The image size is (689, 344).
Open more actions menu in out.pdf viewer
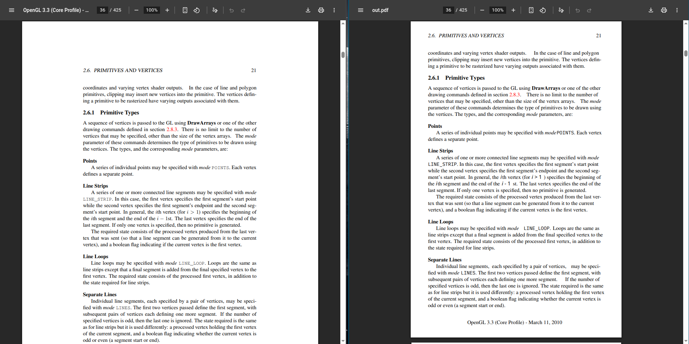(x=677, y=10)
